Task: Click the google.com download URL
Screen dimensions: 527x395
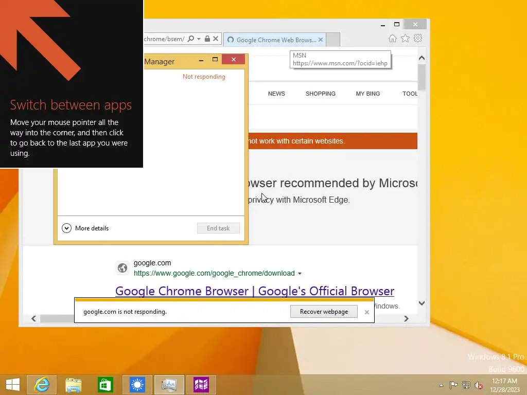Action: pos(214,273)
